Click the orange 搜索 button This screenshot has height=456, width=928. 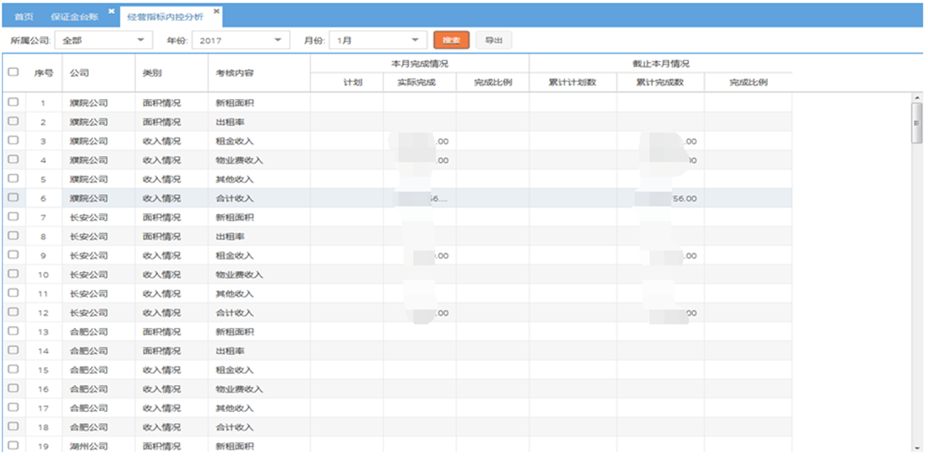click(x=452, y=40)
